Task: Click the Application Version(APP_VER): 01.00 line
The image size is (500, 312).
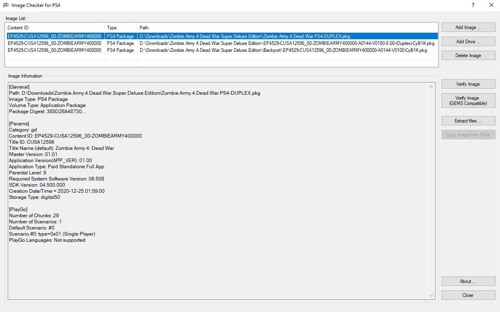Action: click(x=50, y=160)
